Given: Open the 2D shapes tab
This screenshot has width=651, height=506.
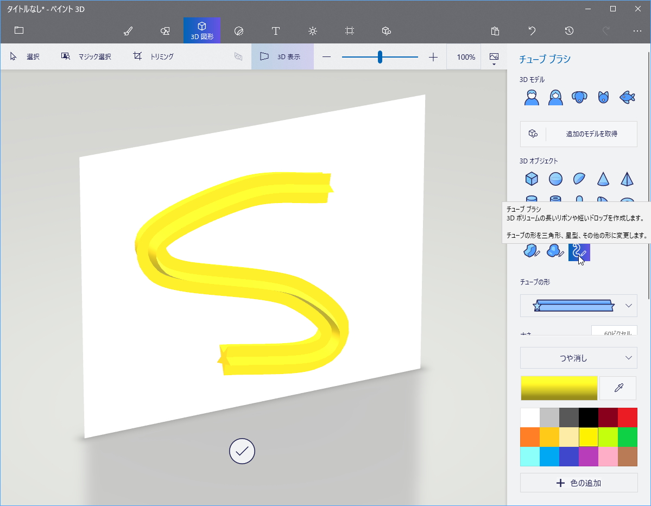Looking at the screenshot, I should pos(165,31).
